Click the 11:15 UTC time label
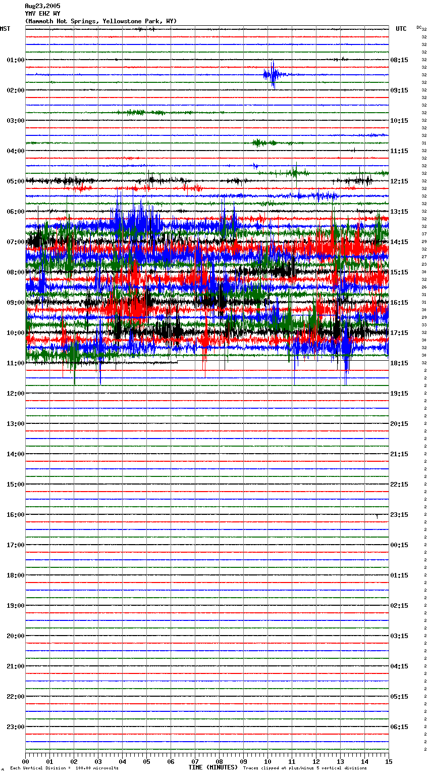The image size is (429, 775). (399, 151)
